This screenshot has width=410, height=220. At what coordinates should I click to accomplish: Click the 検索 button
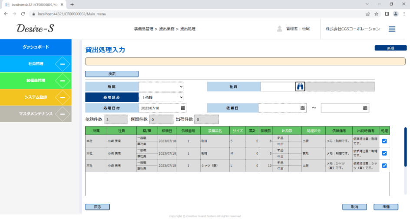pos(112,74)
